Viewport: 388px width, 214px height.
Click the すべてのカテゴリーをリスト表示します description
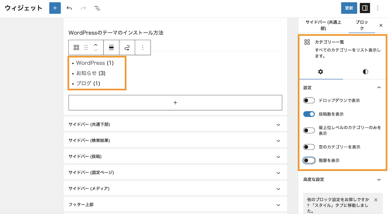pyautogui.click(x=348, y=53)
